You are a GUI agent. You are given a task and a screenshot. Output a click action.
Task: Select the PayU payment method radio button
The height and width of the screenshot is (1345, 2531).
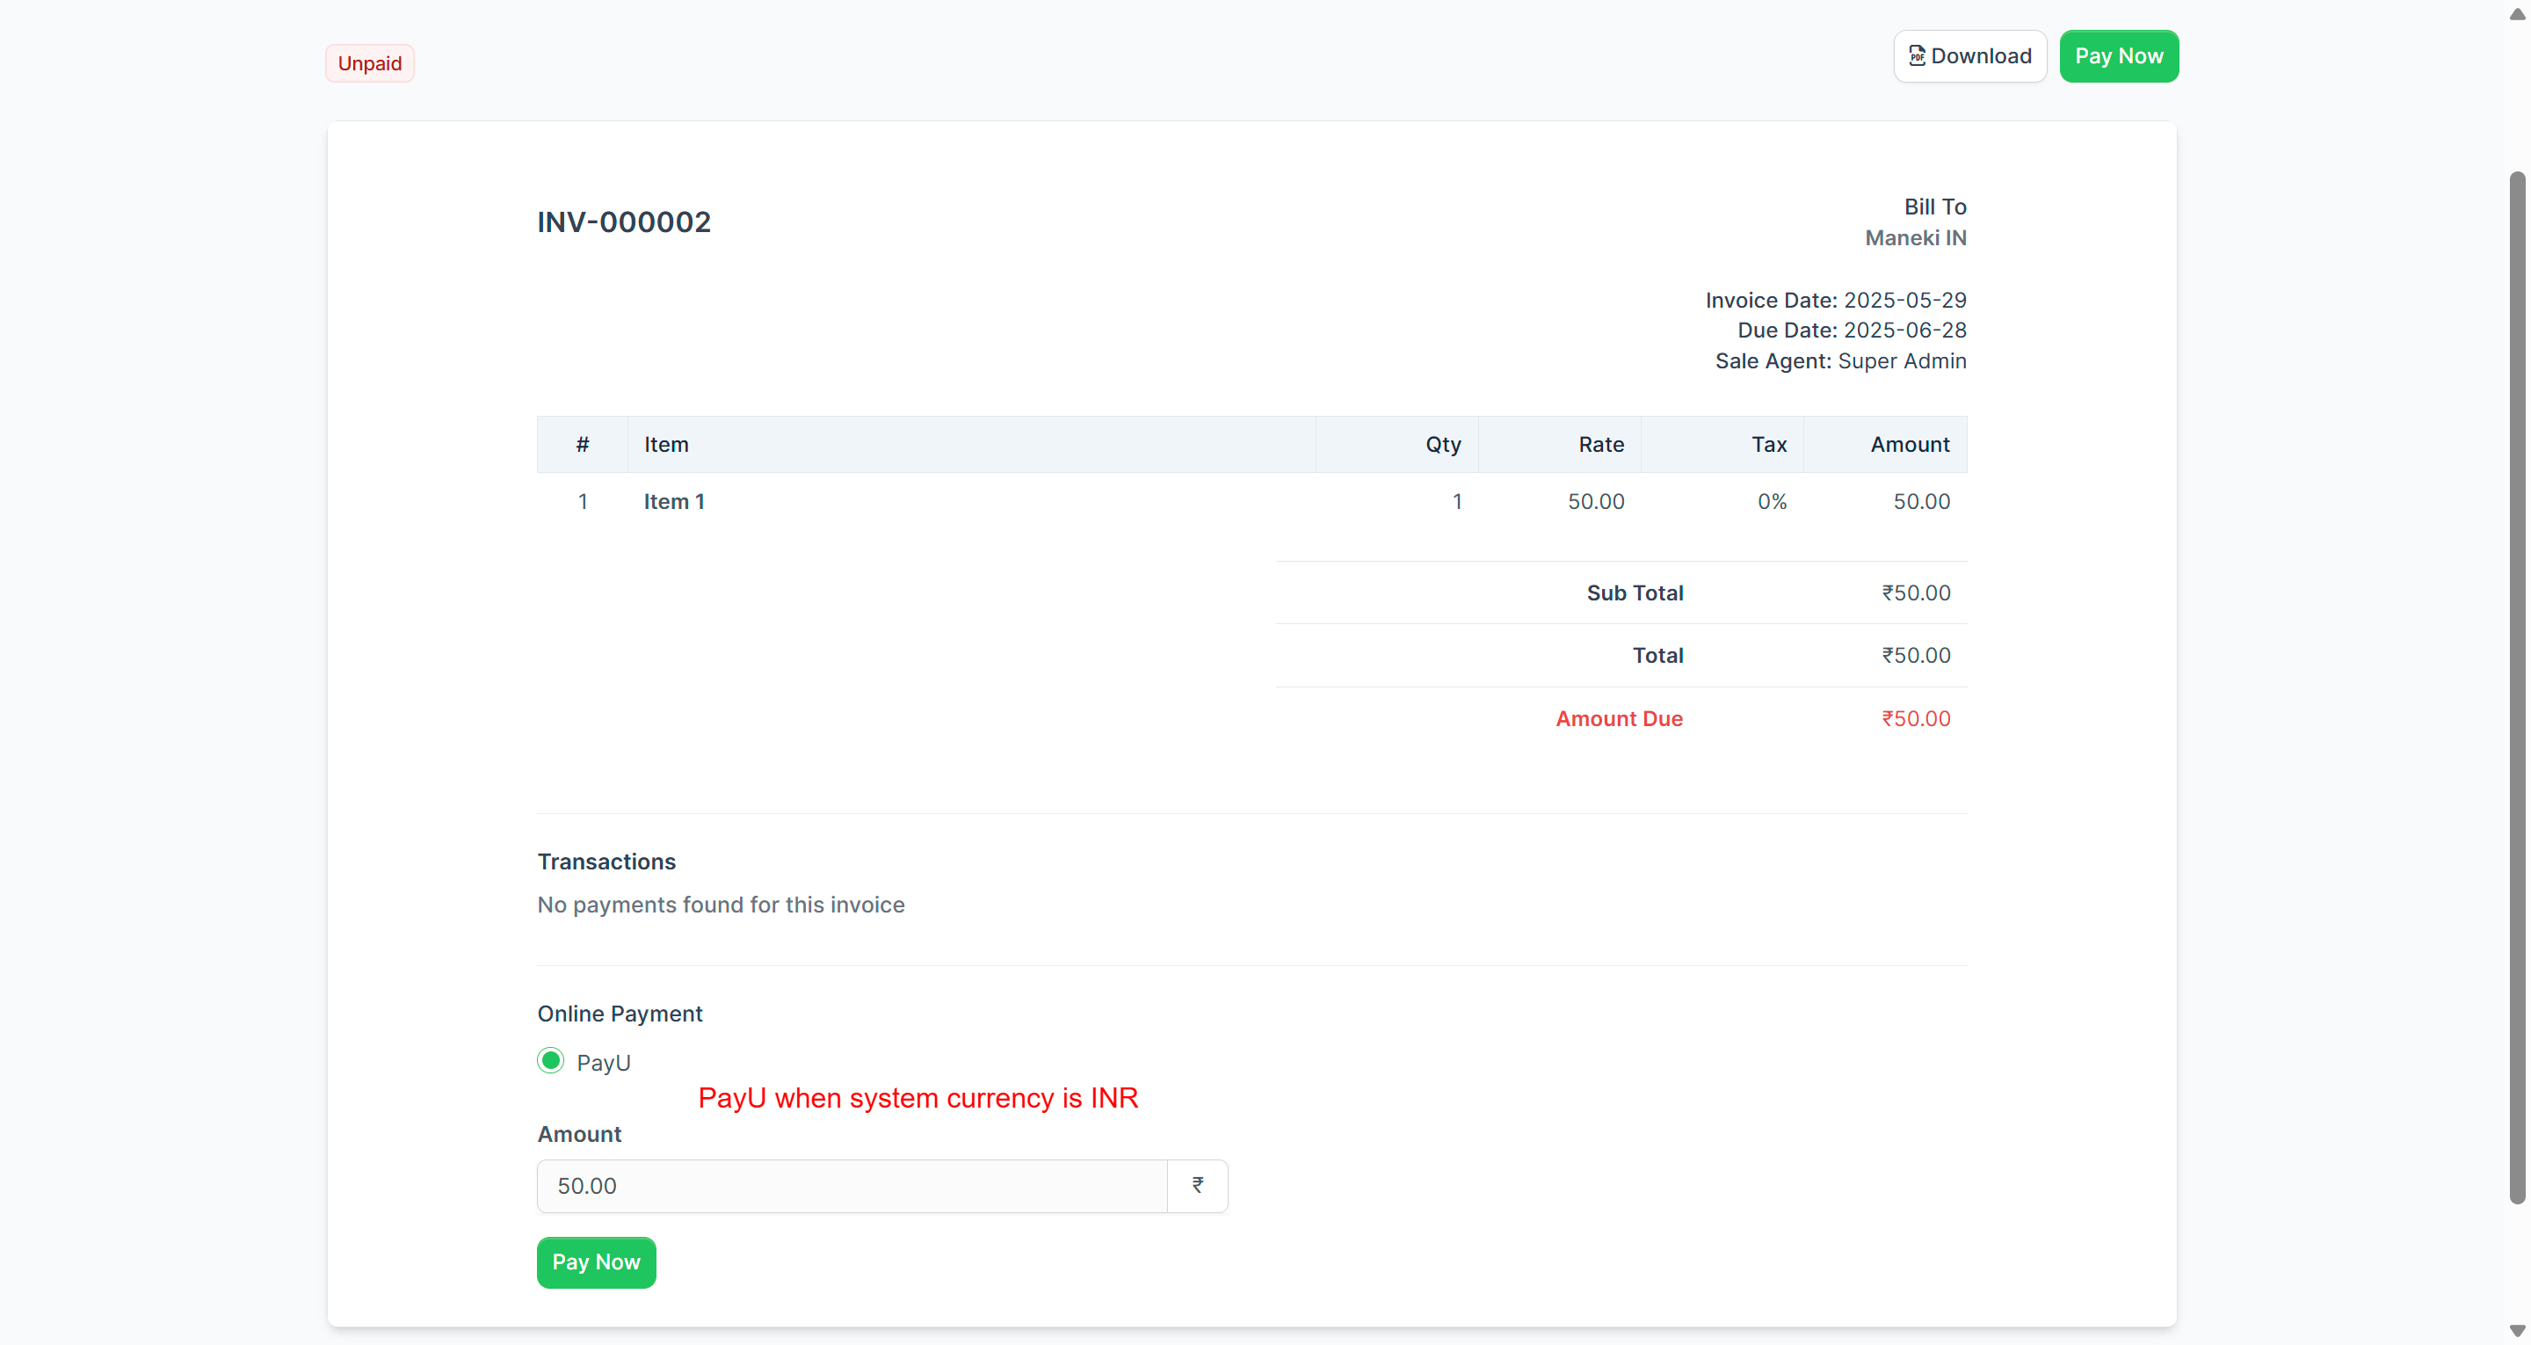pyautogui.click(x=551, y=1060)
